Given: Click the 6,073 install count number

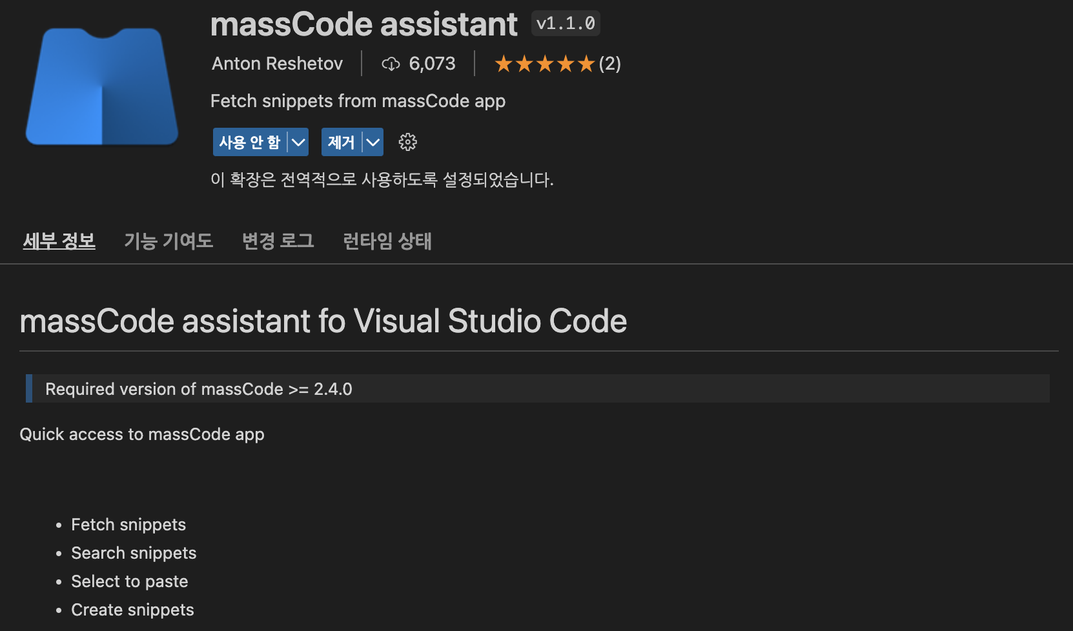Looking at the screenshot, I should coord(432,64).
